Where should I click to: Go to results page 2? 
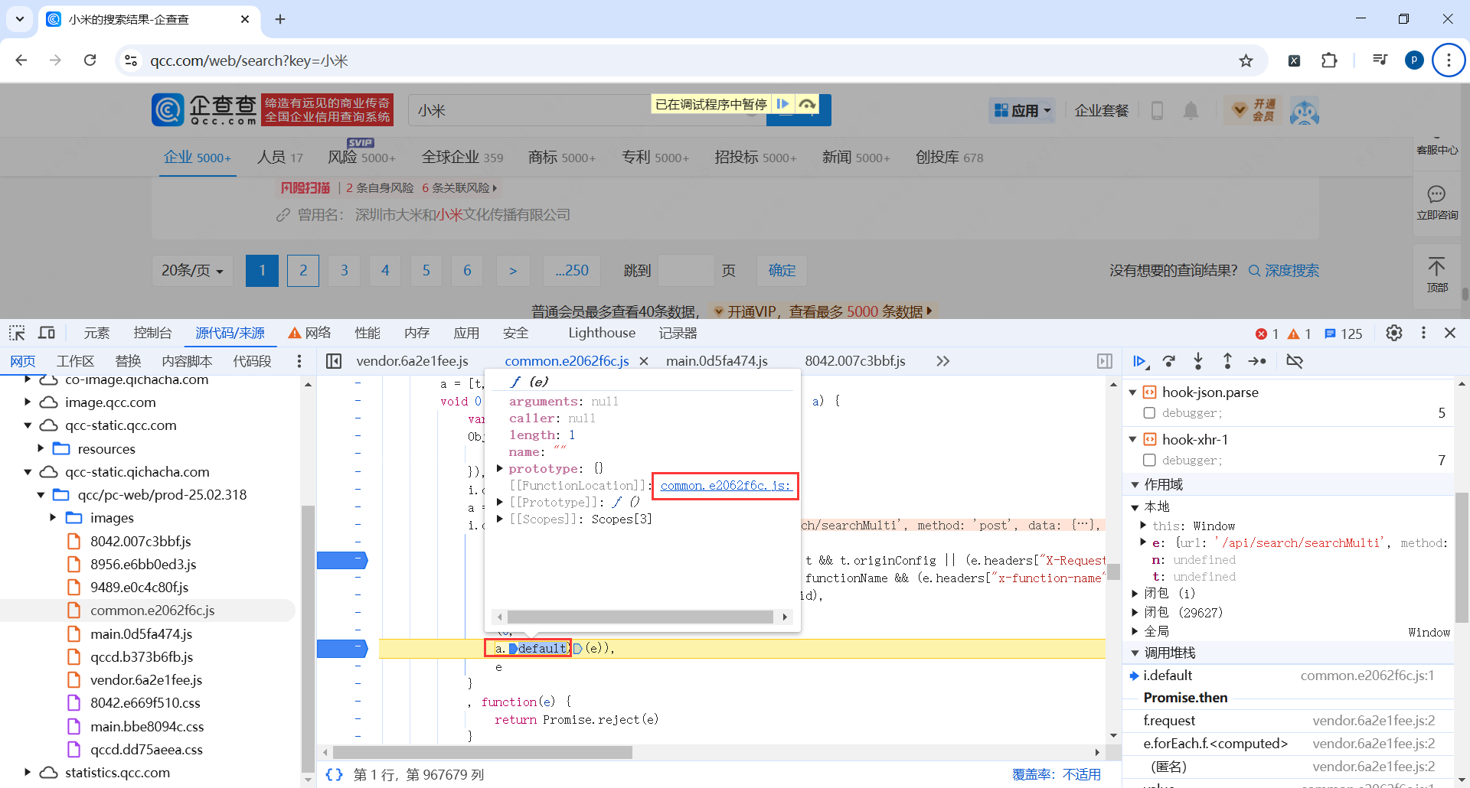click(x=303, y=271)
